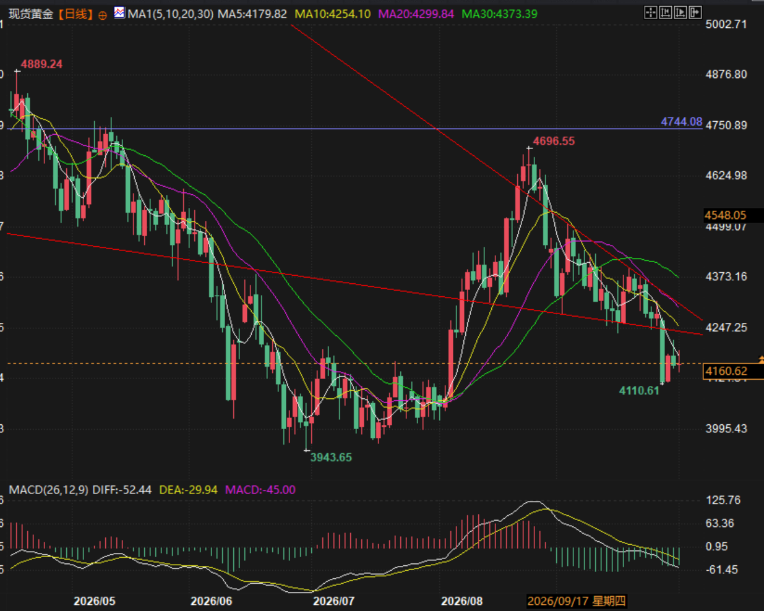Click the 5002.71 price axis value
764x611 pixels.
click(726, 24)
